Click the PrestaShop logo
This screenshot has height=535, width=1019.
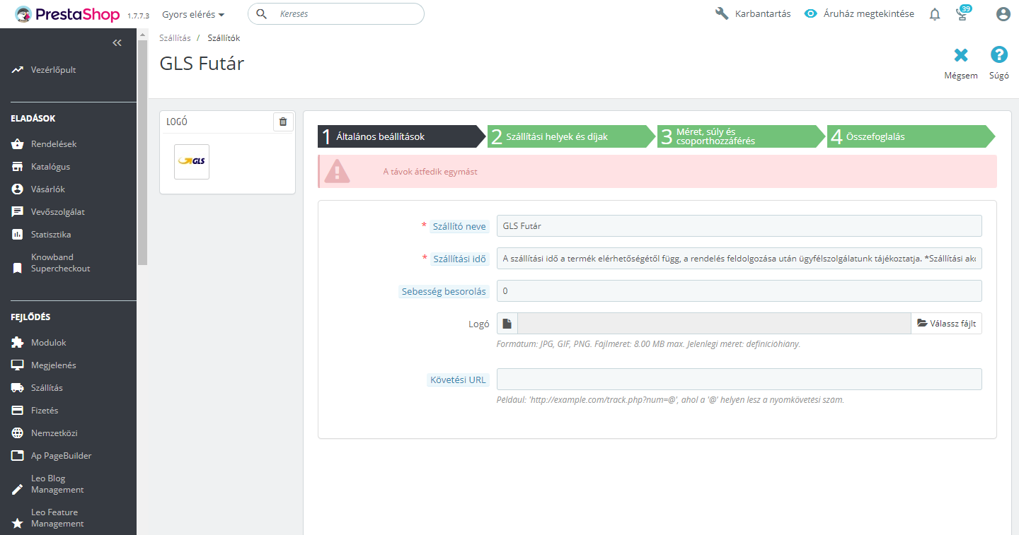(67, 14)
